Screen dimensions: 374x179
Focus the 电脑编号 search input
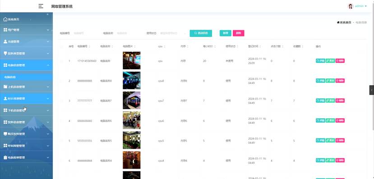point(85,33)
